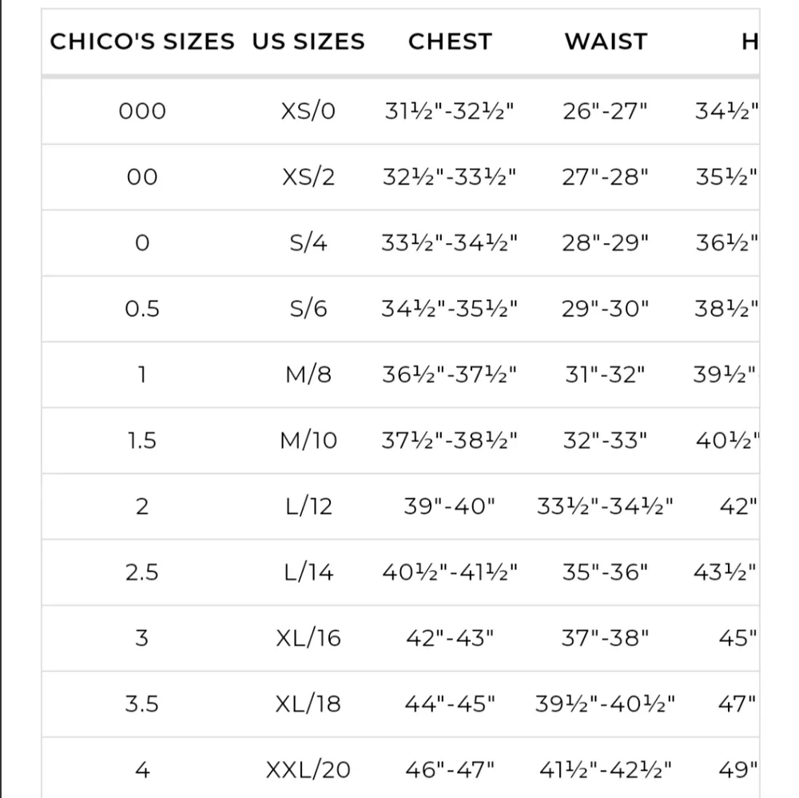Select the WAIST column header

(x=606, y=42)
